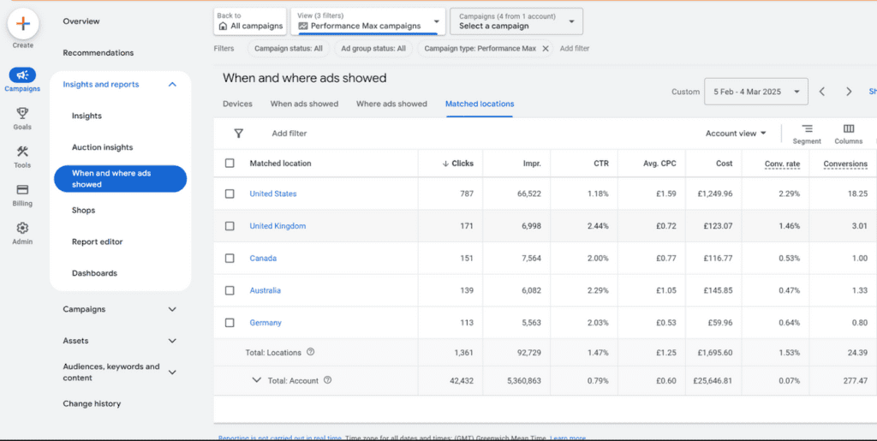
Task: Open the Select a campaign dropdown
Action: (516, 21)
